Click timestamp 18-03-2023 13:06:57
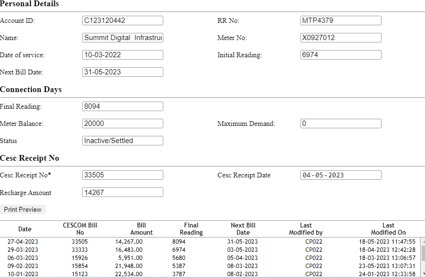The image size is (425, 278). (387, 258)
